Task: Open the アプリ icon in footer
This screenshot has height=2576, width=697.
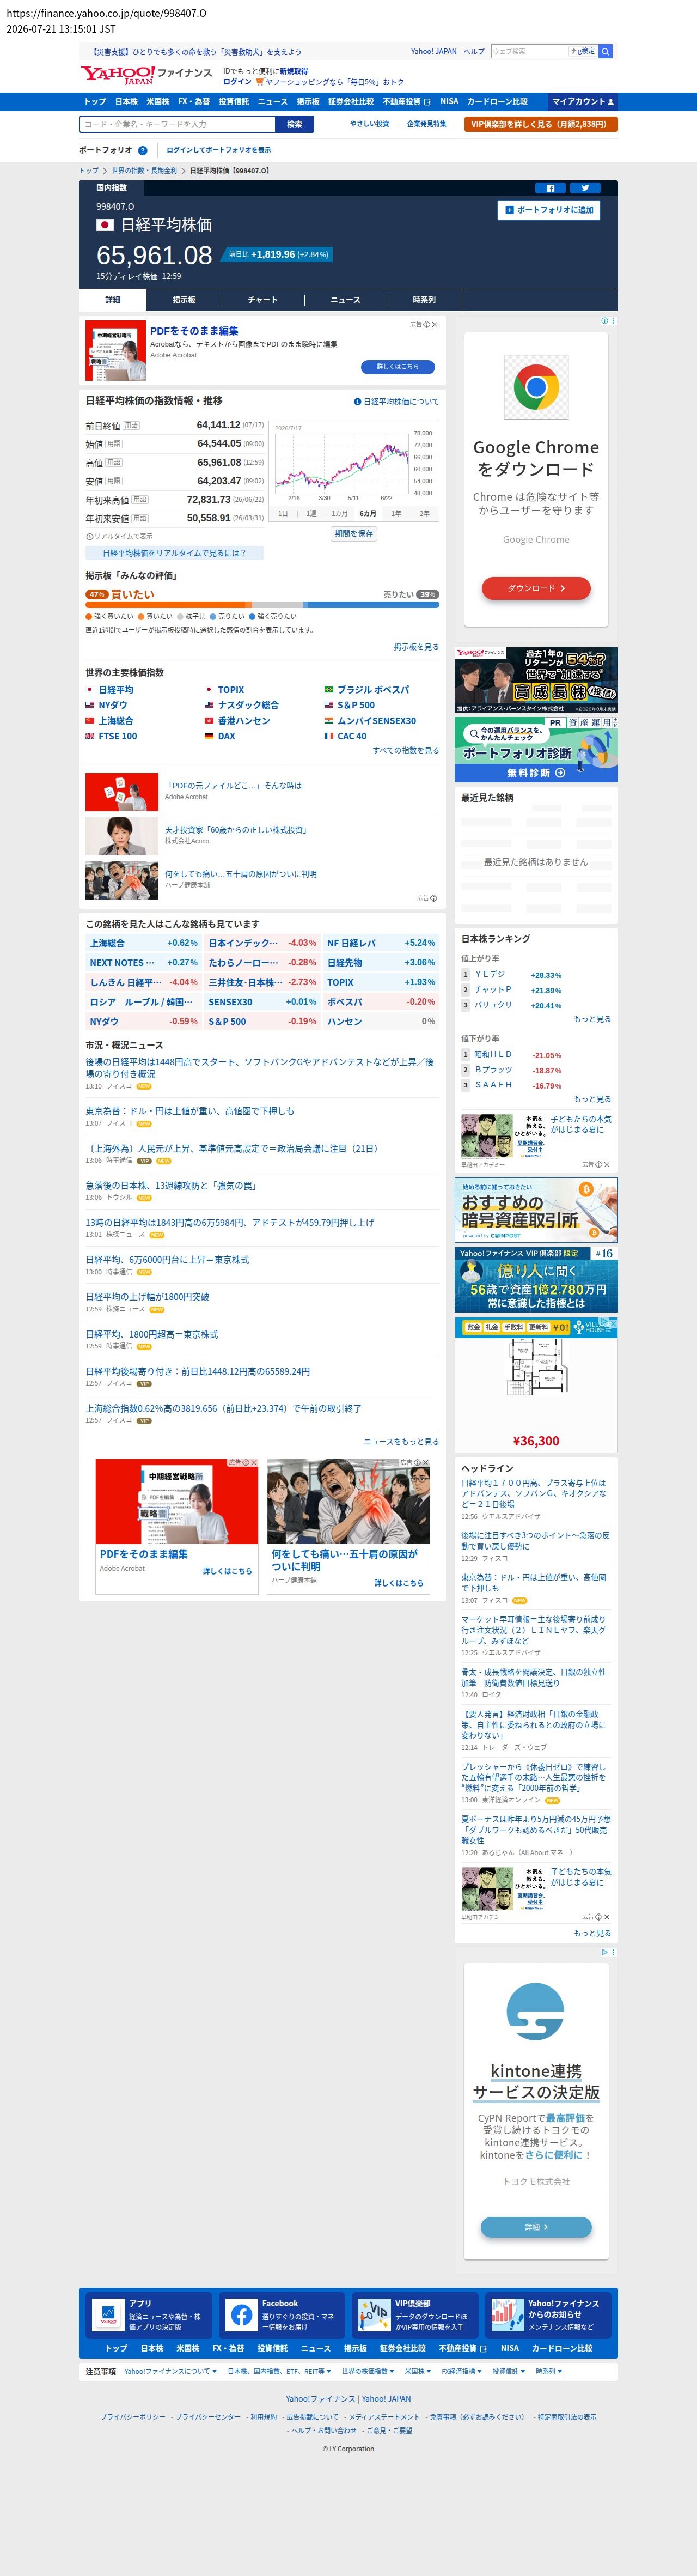Action: click(x=107, y=2315)
